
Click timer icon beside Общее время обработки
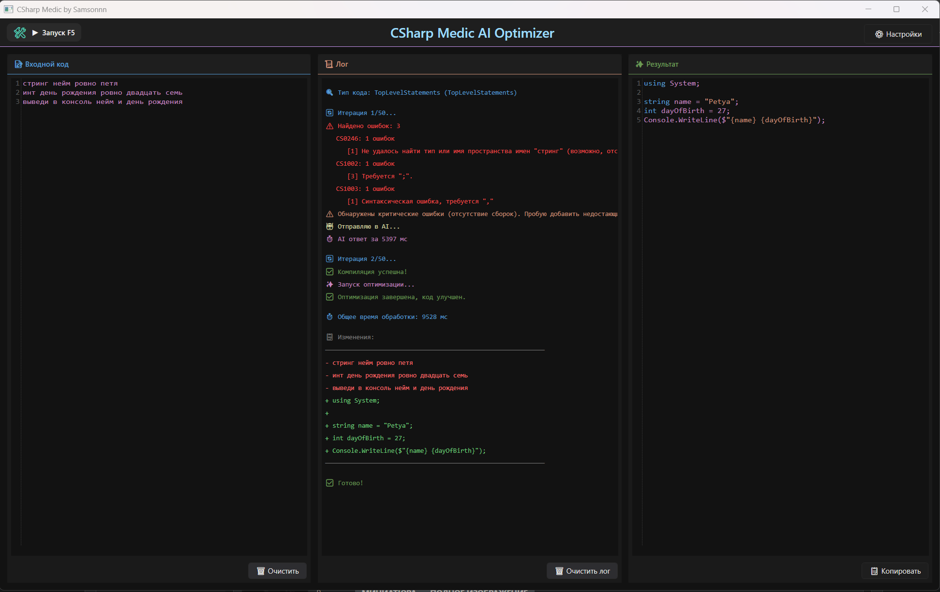tap(329, 317)
